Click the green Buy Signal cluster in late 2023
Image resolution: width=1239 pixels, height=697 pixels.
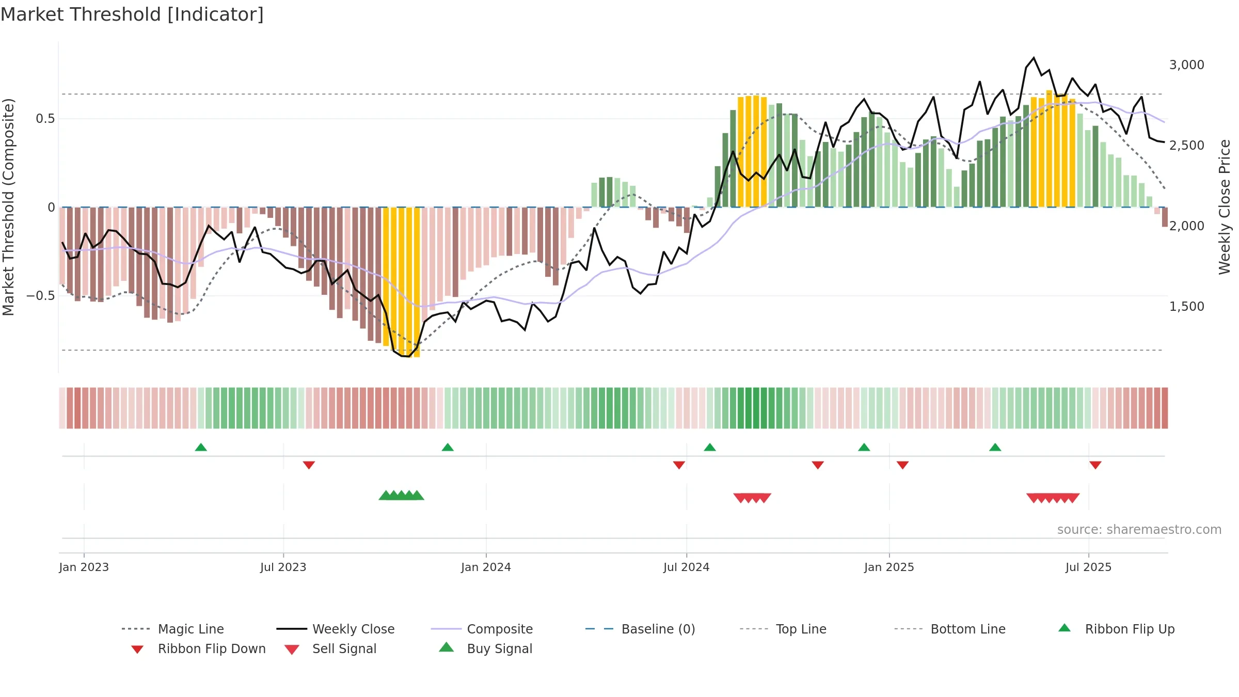pyautogui.click(x=401, y=496)
